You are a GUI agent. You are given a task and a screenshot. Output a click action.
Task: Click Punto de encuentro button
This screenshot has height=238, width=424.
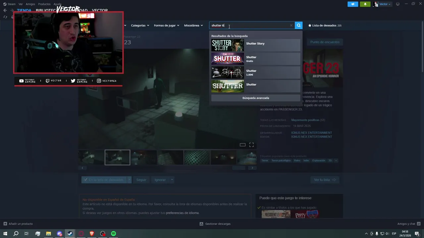325,42
